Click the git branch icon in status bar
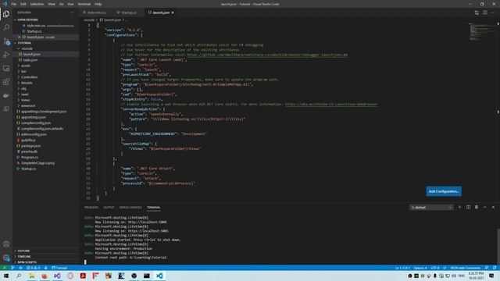500x281 pixels. [12, 268]
